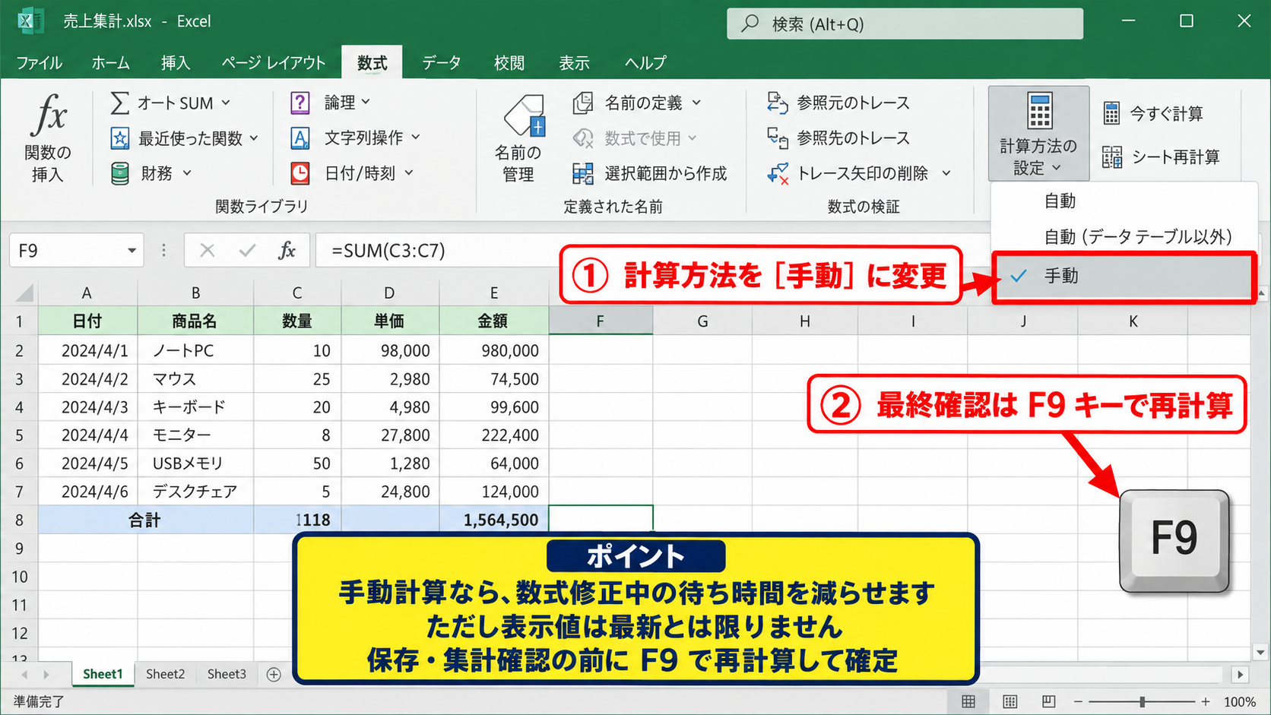Open 最近使った関数 star icon
Screen dimensions: 1271x715
(x=120, y=138)
